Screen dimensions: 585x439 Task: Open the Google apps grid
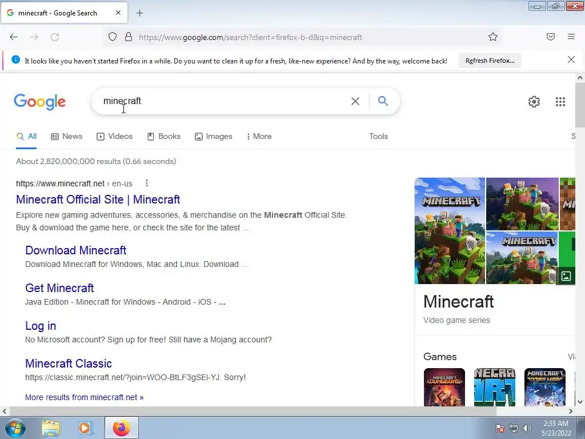click(560, 102)
